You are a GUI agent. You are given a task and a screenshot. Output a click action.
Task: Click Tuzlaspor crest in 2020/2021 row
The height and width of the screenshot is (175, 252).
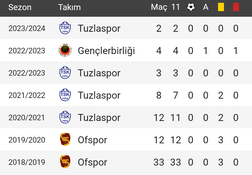click(x=65, y=117)
